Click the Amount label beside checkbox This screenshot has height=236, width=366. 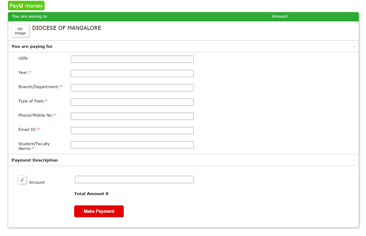point(37,182)
